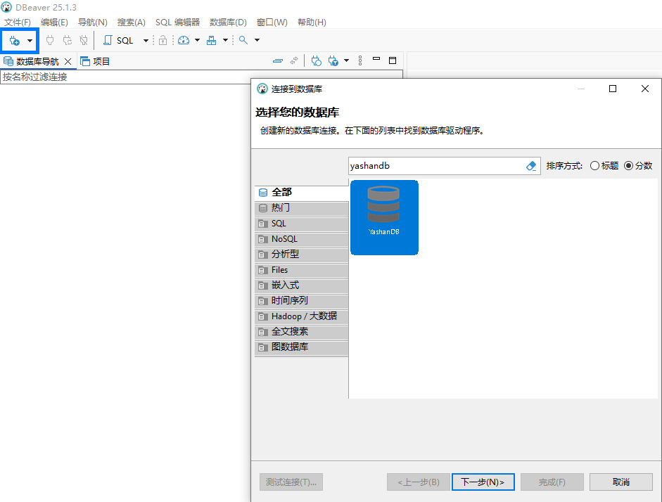Expand the new connection dropdown arrow

coord(30,41)
